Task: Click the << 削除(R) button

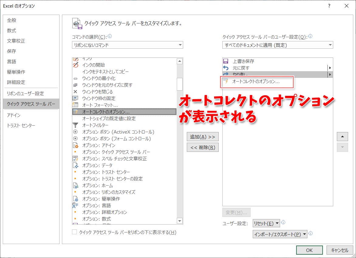Action: pos(203,148)
